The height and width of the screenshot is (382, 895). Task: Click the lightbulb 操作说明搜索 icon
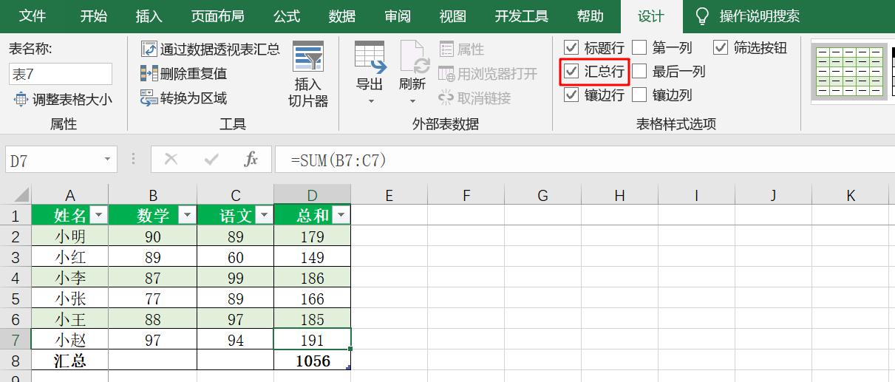coord(703,16)
